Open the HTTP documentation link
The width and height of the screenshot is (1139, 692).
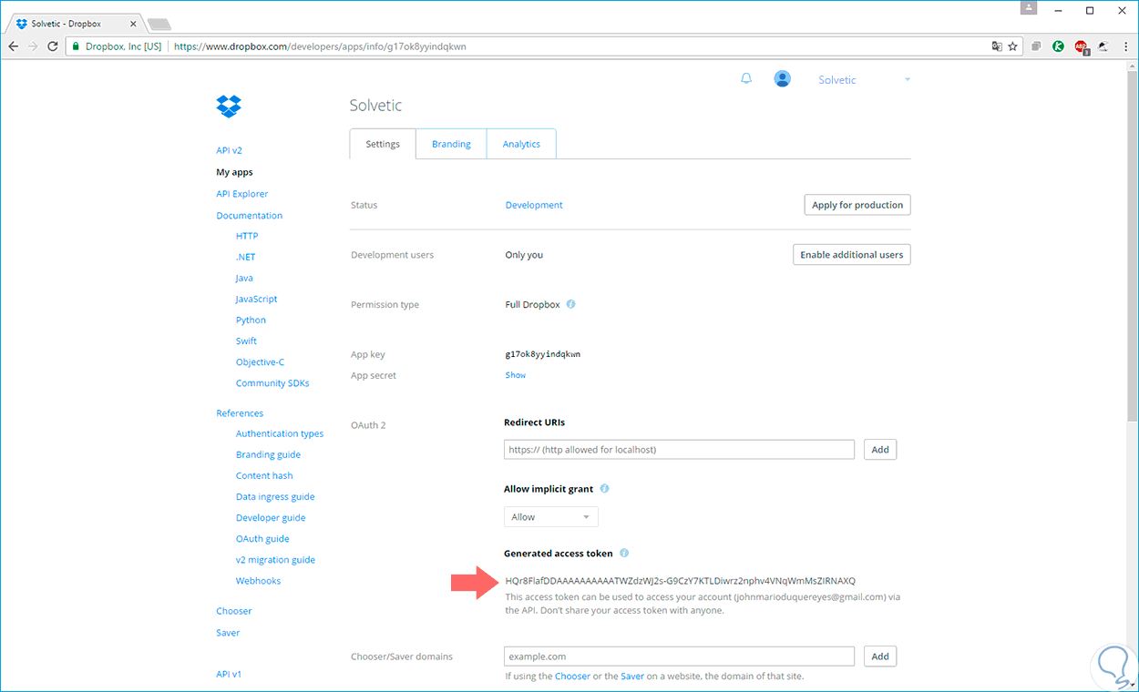pyautogui.click(x=247, y=236)
